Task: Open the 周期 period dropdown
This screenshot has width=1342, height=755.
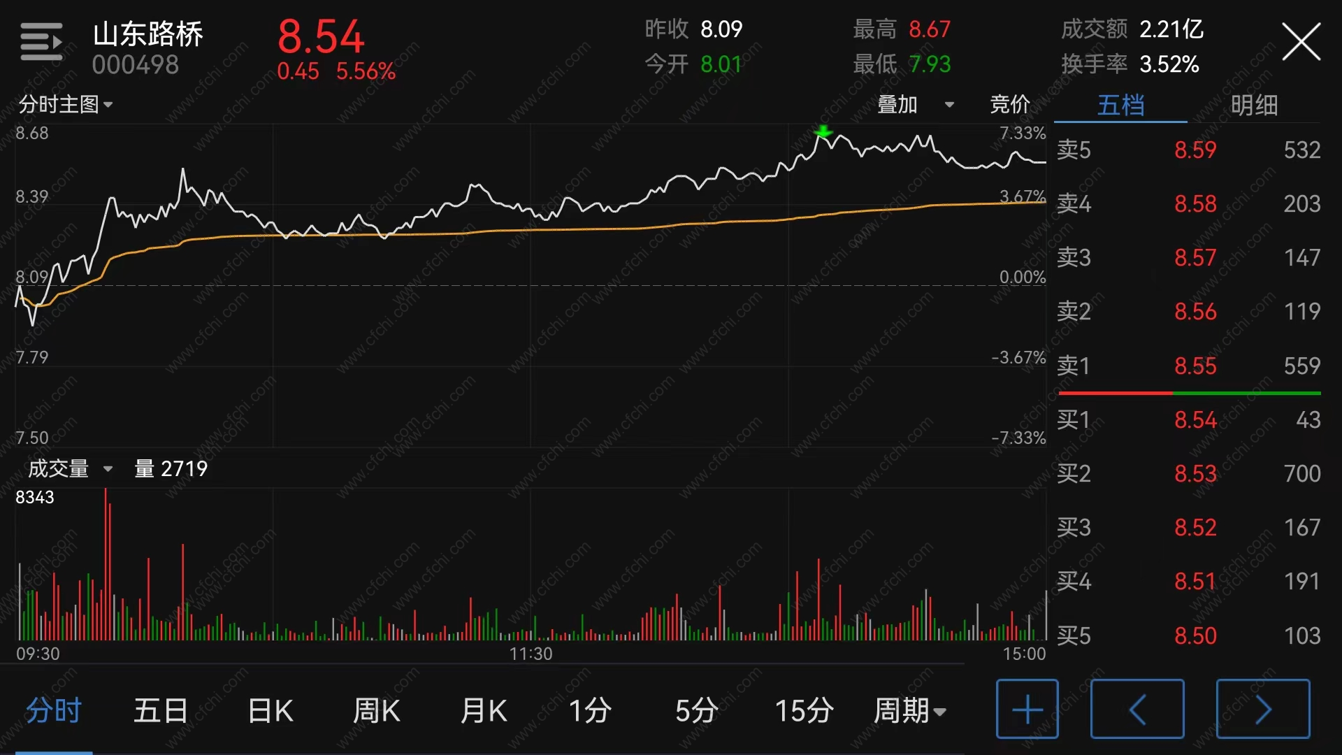Action: (x=909, y=711)
